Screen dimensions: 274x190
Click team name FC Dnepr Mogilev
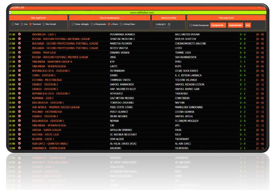187,121
